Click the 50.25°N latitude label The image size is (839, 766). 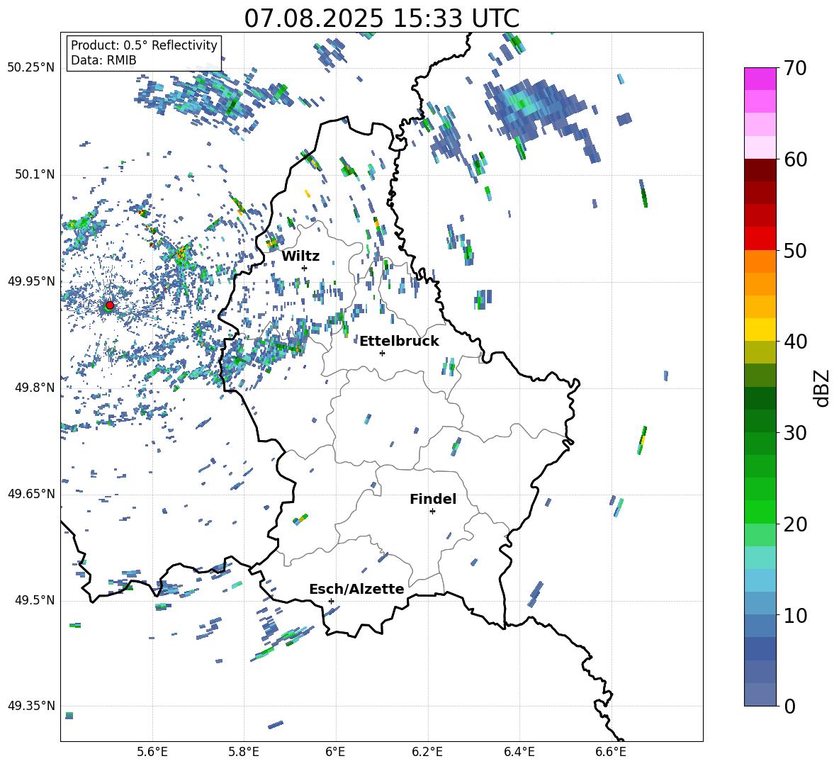click(31, 68)
